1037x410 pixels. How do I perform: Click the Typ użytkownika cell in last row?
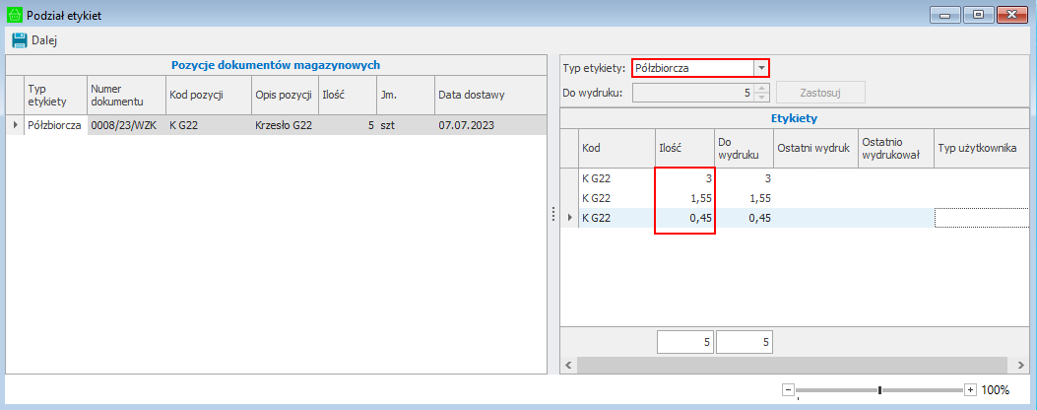pos(982,218)
